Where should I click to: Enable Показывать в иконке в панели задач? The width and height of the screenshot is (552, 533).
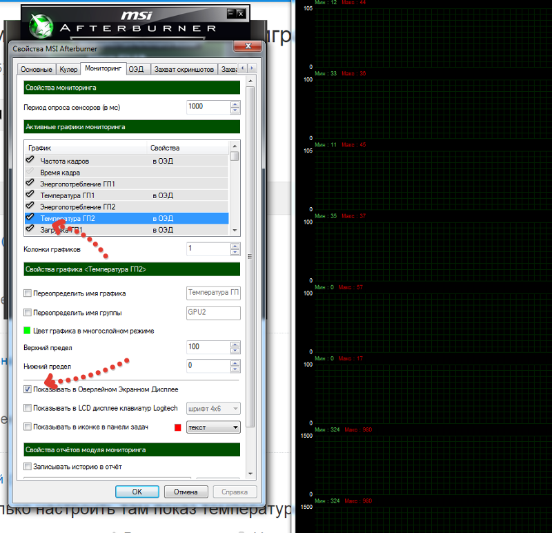[28, 427]
